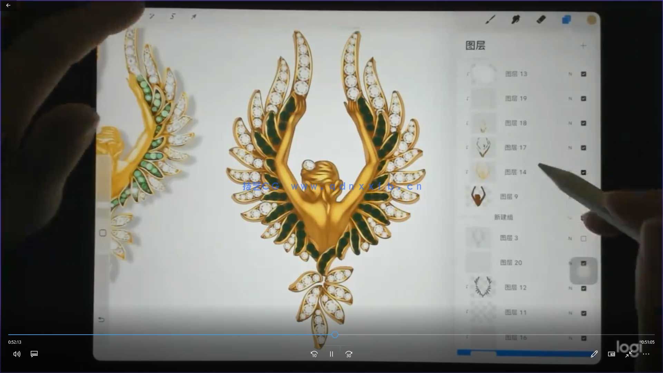This screenshot has height=373, width=663.
Task: Open blend mode N for 图层 18
Action: tap(570, 123)
